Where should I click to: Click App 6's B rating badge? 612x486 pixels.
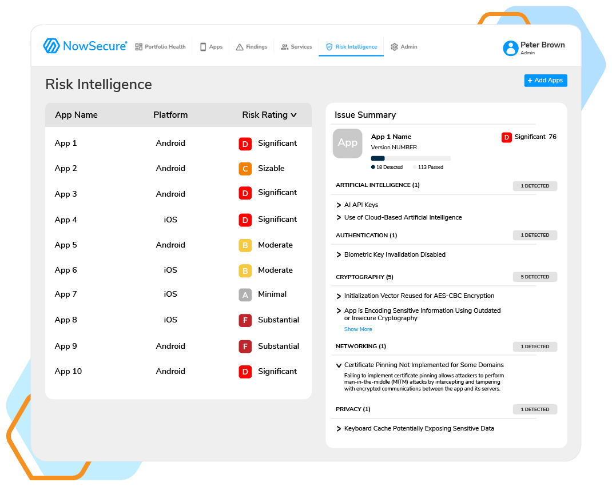245,270
